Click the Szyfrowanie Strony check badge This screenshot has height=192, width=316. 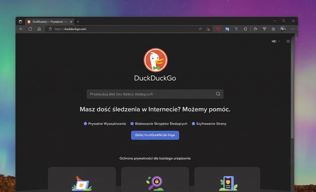click(x=193, y=124)
